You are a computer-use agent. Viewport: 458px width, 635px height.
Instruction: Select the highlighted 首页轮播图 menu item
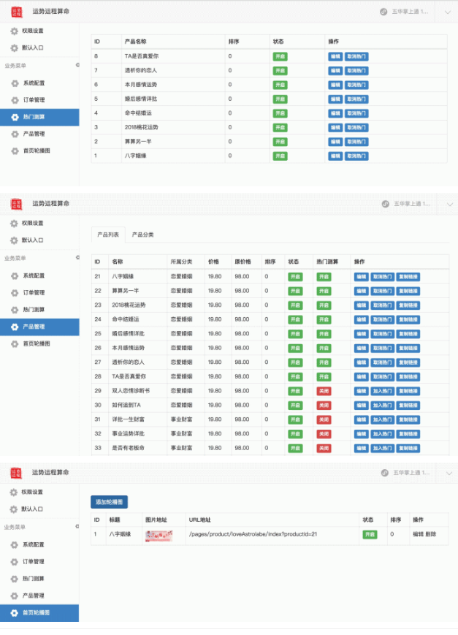tap(39, 613)
